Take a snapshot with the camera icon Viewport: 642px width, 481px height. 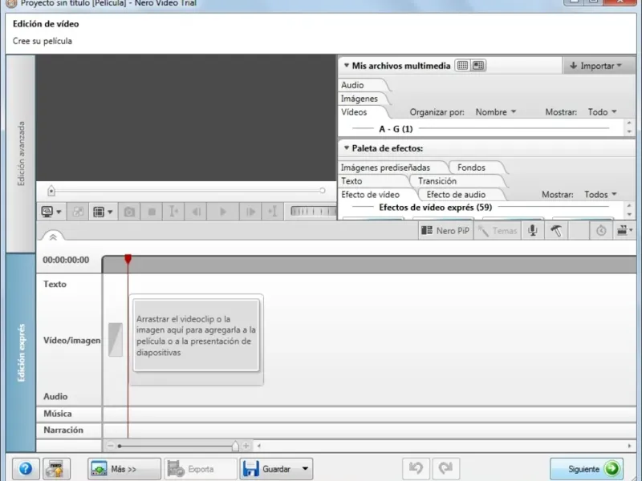point(129,212)
